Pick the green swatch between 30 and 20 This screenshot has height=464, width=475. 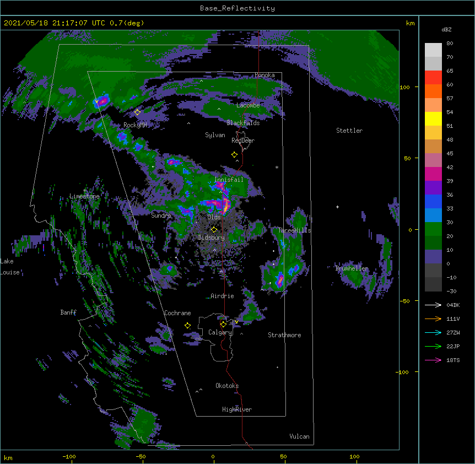tap(433, 229)
